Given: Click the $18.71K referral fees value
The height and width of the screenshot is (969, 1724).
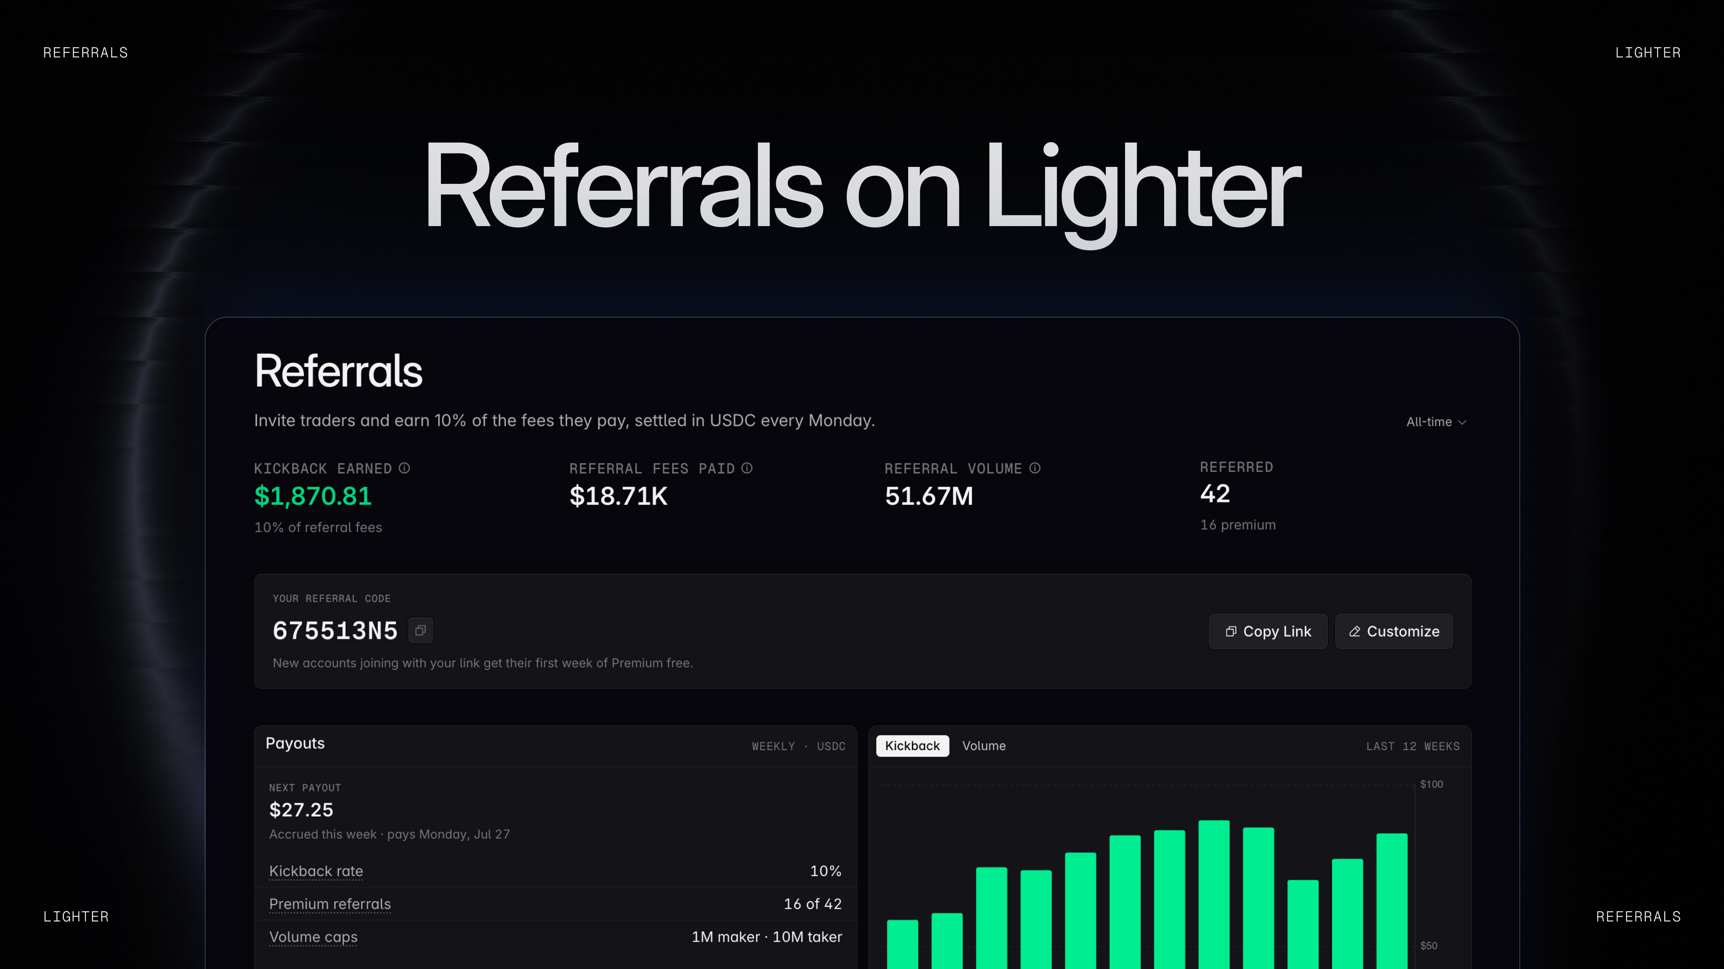Looking at the screenshot, I should click(x=618, y=496).
